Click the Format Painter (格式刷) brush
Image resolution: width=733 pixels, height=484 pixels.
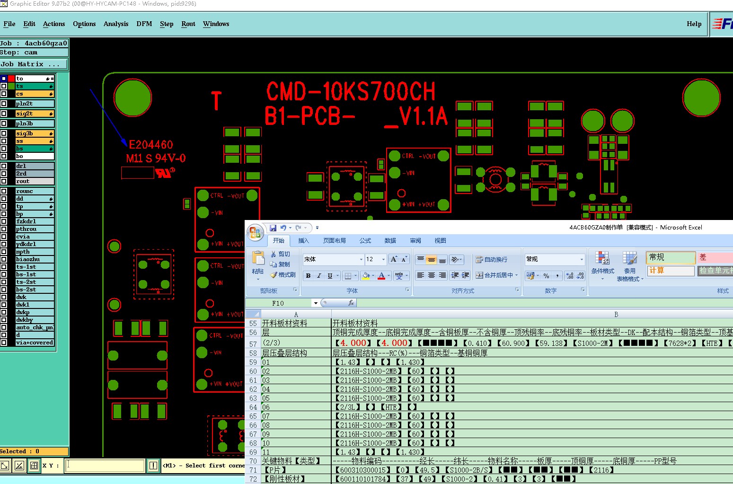click(283, 275)
